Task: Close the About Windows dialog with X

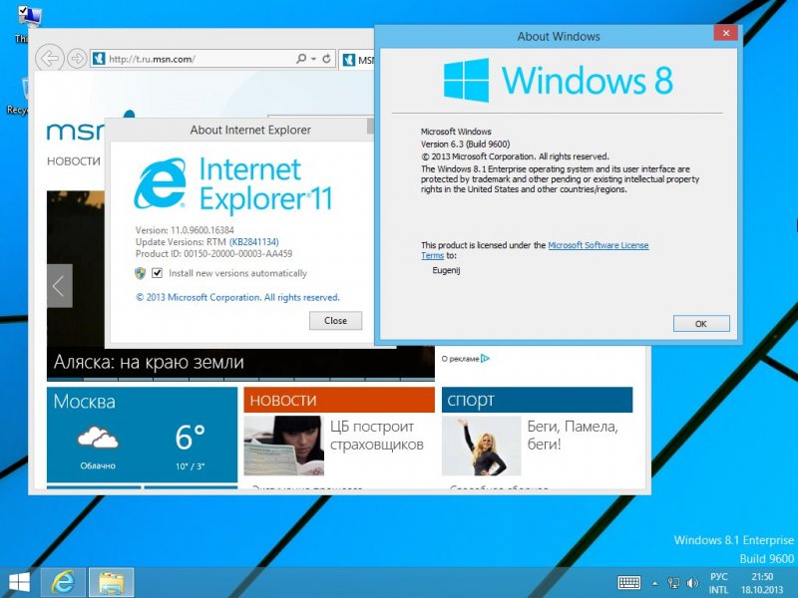Action: click(726, 33)
